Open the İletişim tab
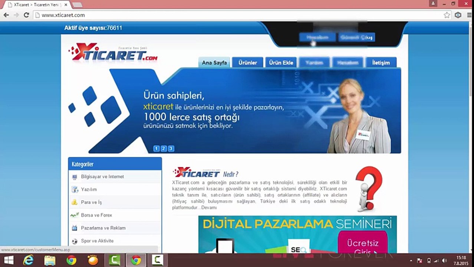The height and width of the screenshot is (267, 474). pos(381,63)
